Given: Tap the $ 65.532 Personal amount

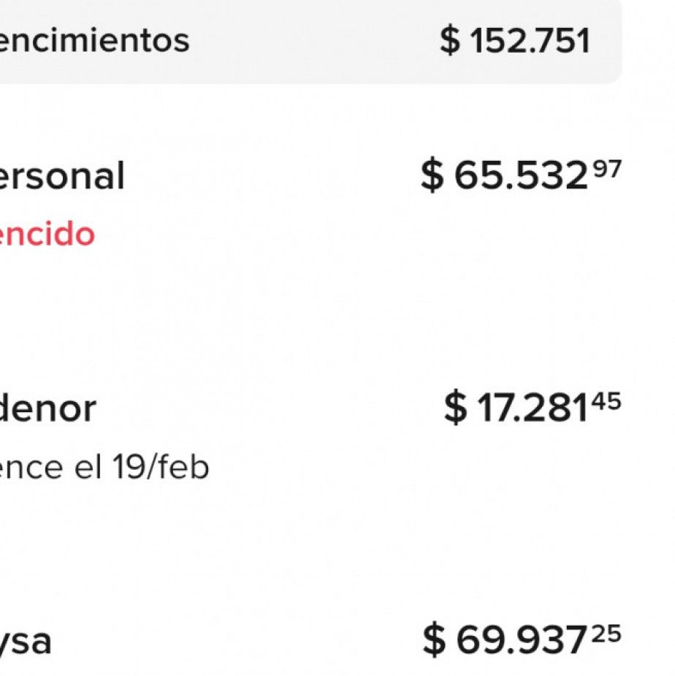Looking at the screenshot, I should (x=504, y=178).
